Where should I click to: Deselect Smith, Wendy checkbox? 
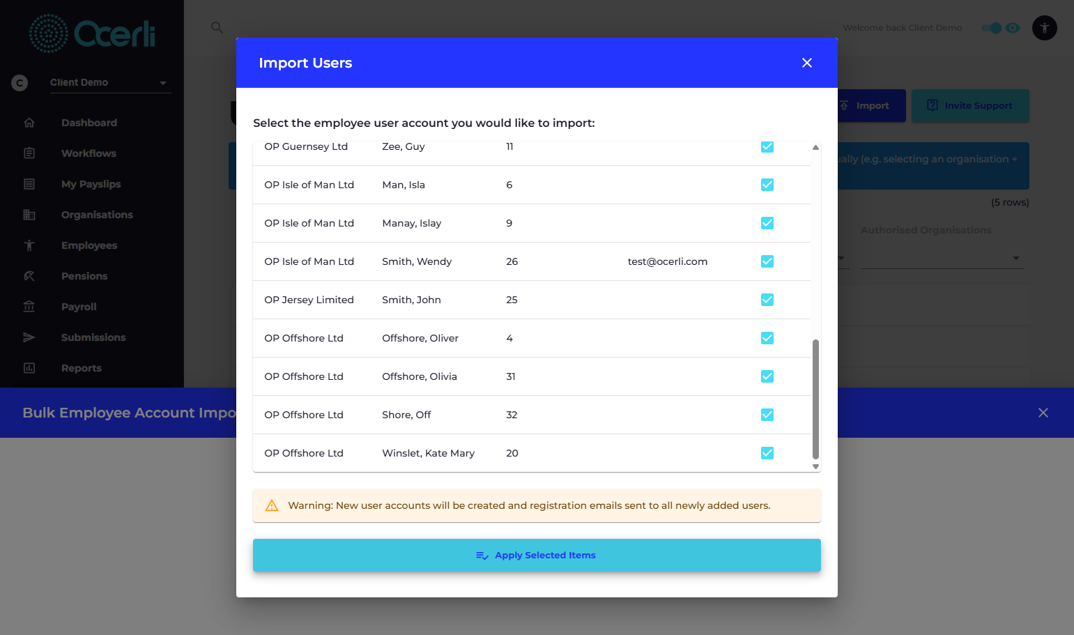point(767,261)
